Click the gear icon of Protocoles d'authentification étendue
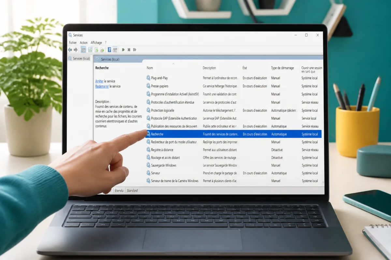This screenshot has height=260, width=391. coord(148,102)
